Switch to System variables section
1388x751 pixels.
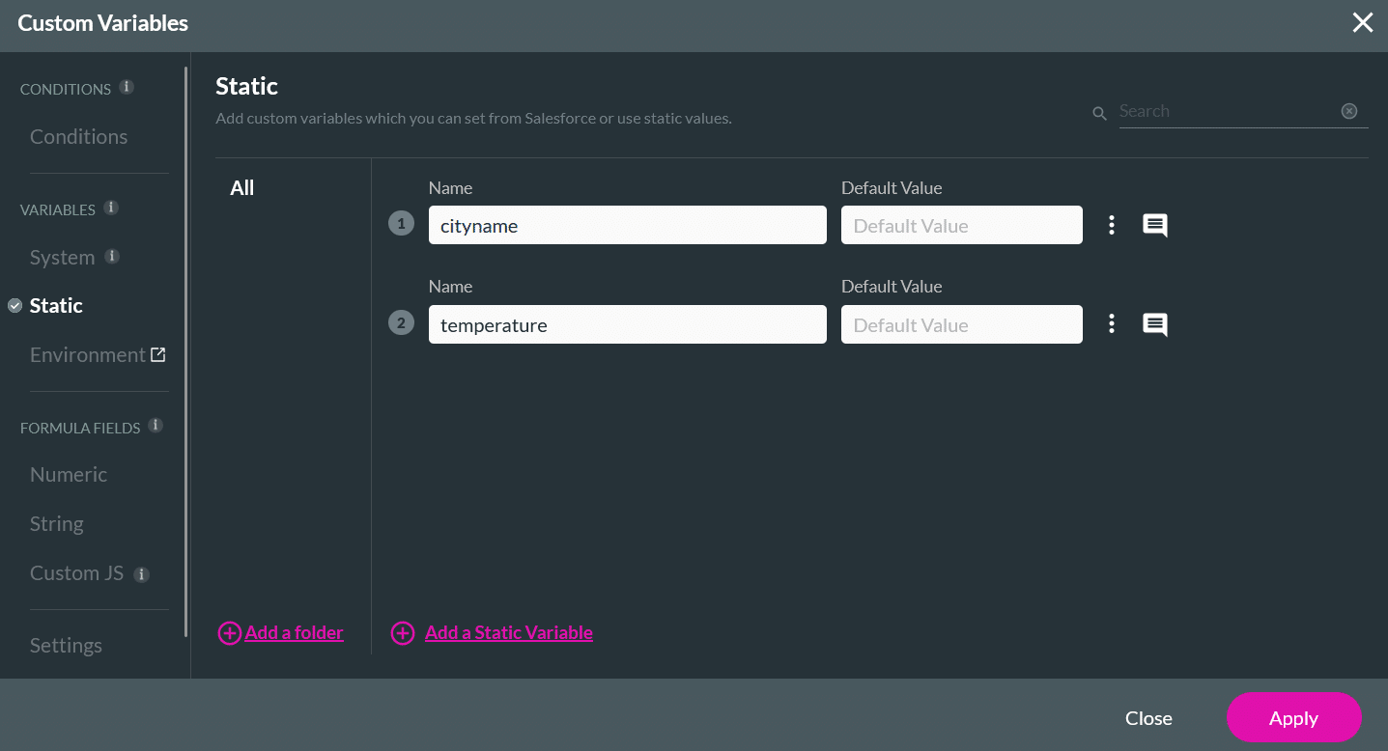pyautogui.click(x=62, y=257)
